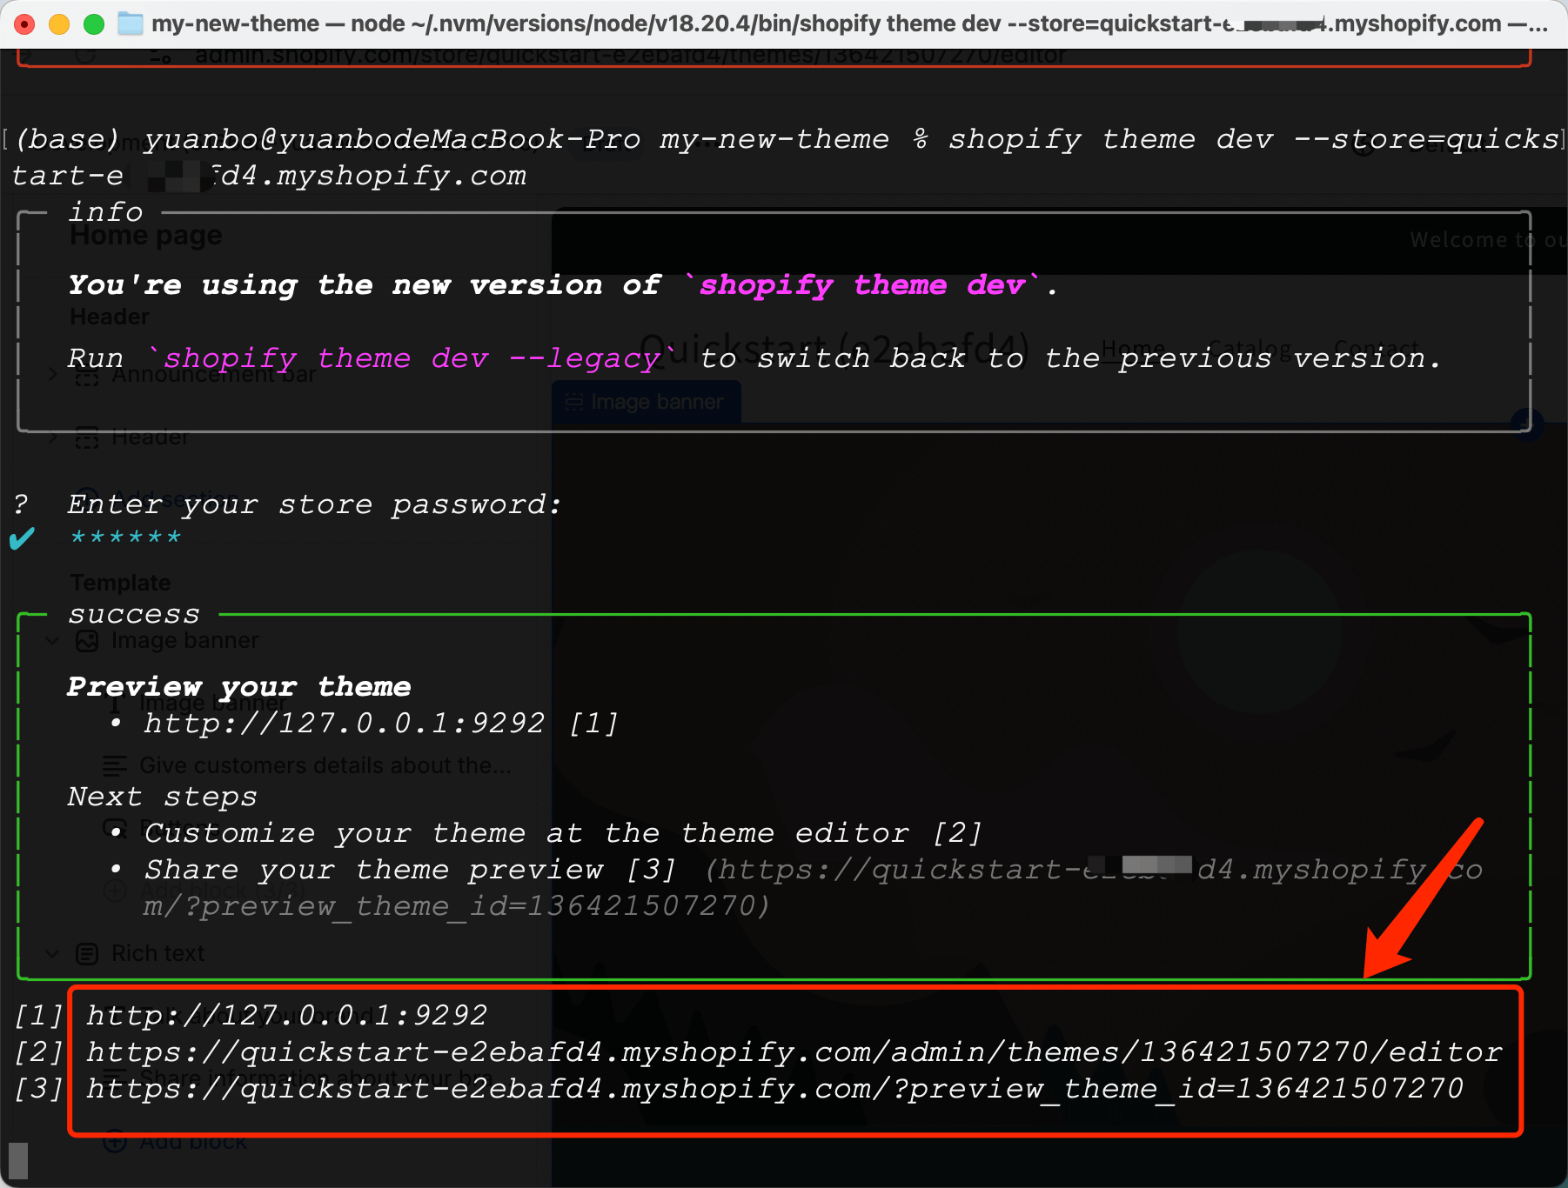1568x1188 pixels.
Task: Open the [1] http://127.0.0.1:9292 link at bottom
Action: point(286,1015)
